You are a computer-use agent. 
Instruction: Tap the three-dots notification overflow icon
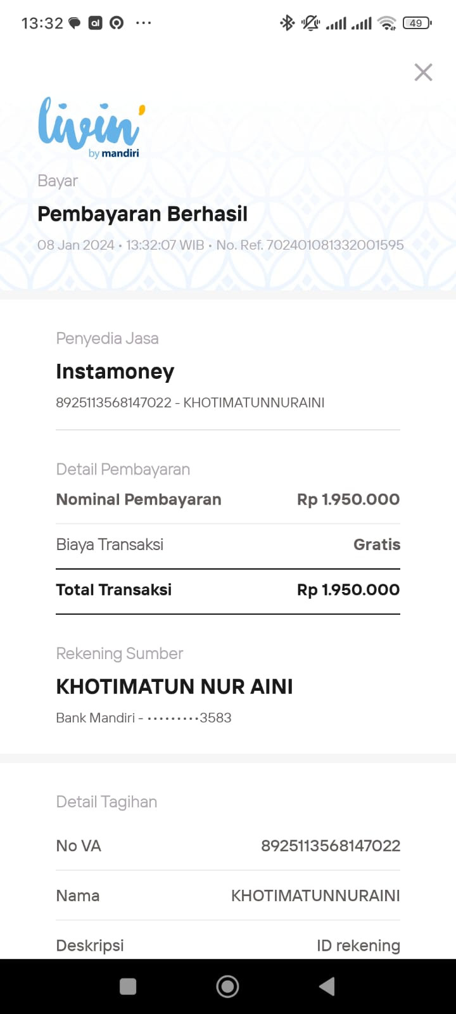click(x=144, y=23)
